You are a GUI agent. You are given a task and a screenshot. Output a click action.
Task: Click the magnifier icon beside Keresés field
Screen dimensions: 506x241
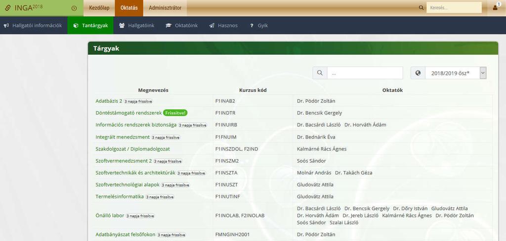pos(421,8)
